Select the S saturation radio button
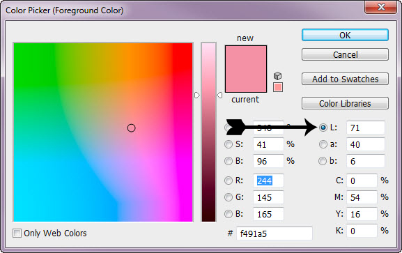The height and width of the screenshot is (253, 402). (229, 144)
